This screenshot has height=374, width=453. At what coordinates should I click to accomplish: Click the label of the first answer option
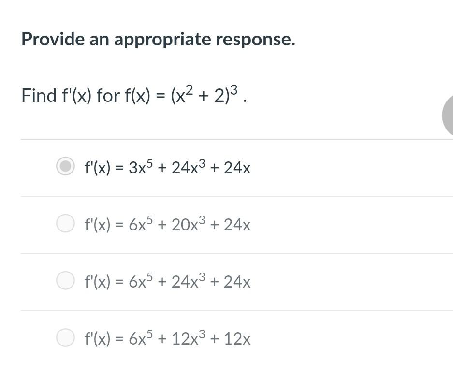(x=168, y=167)
